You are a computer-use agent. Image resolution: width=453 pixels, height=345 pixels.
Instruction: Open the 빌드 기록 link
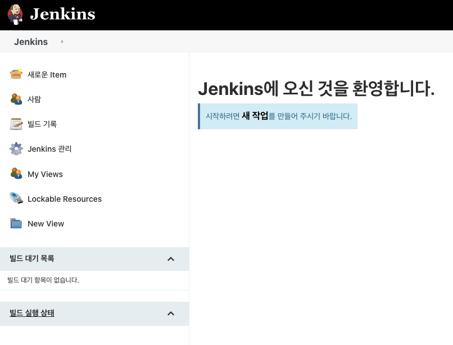[42, 124]
